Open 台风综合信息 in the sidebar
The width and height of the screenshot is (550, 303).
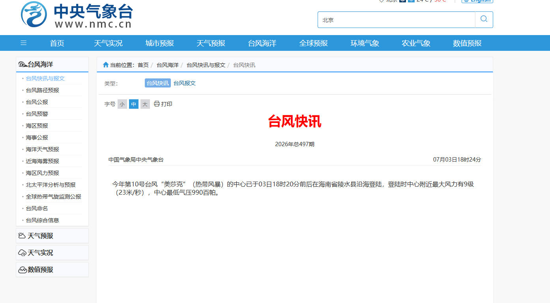point(43,220)
